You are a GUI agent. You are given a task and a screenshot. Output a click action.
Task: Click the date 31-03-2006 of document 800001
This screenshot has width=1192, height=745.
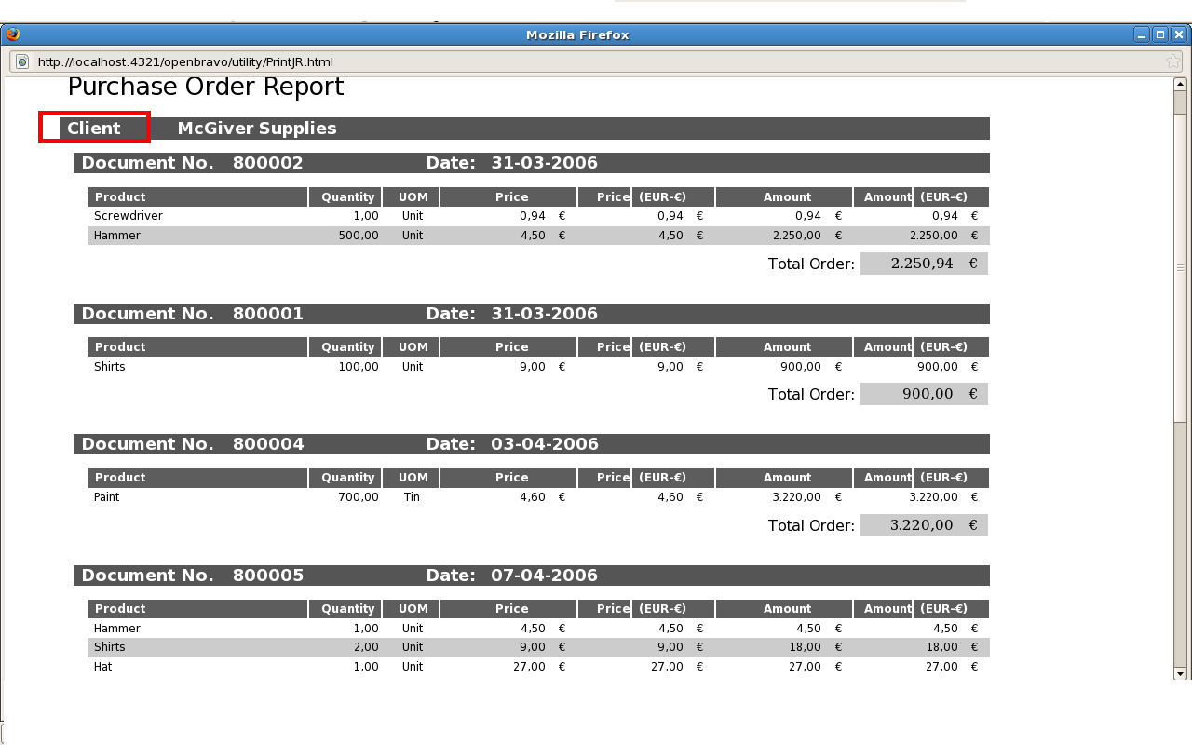coord(545,314)
